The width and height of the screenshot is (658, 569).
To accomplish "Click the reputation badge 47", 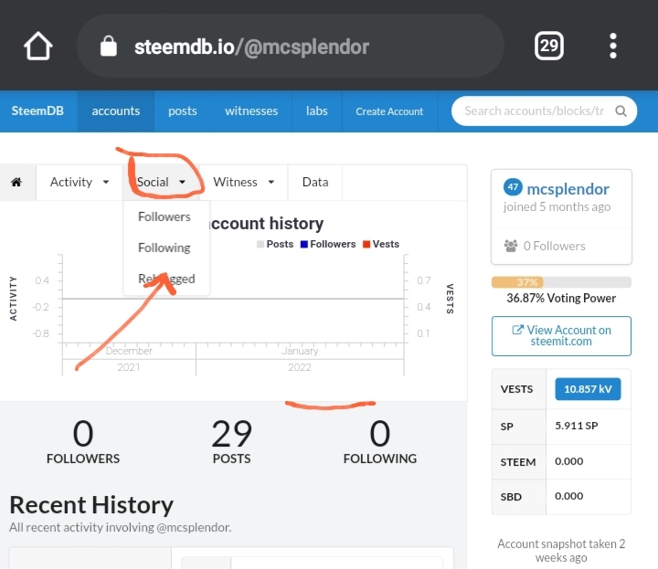I will click(x=513, y=187).
